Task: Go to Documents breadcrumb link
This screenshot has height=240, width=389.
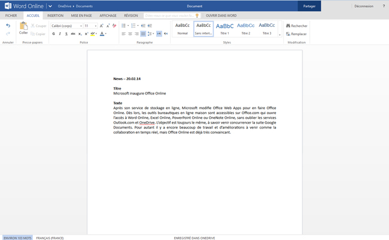Action: 84,6
